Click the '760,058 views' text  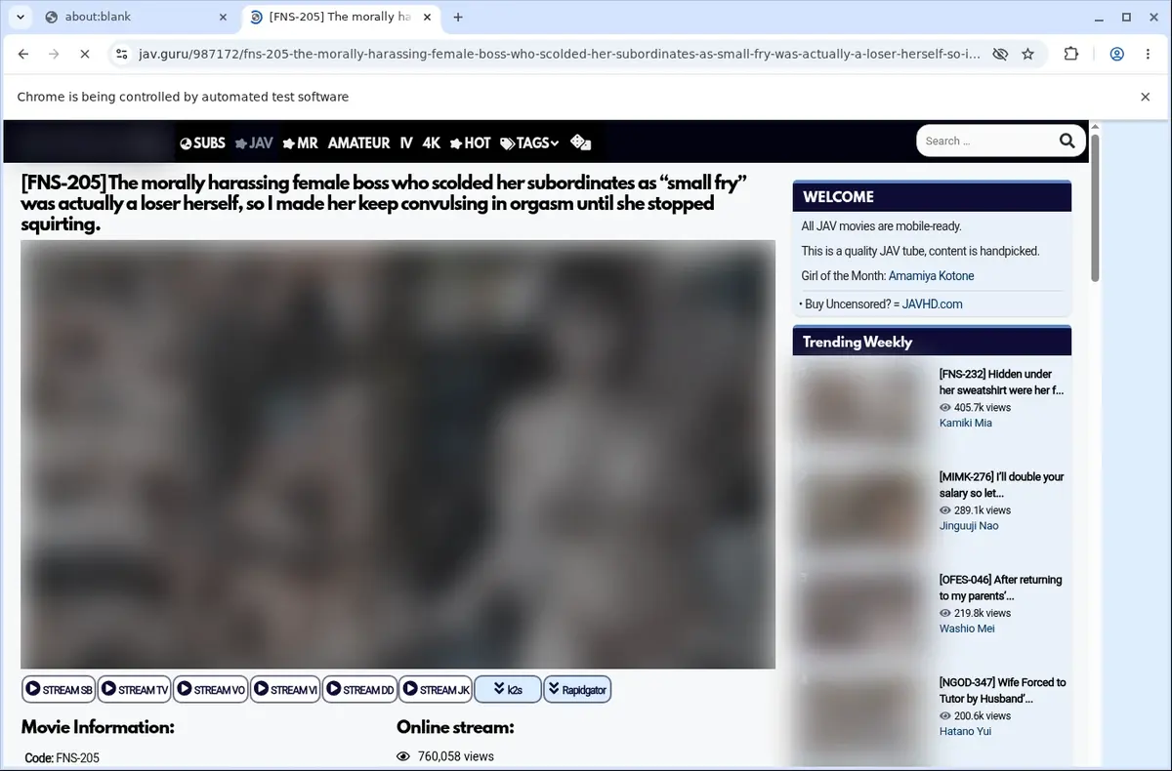(x=455, y=756)
